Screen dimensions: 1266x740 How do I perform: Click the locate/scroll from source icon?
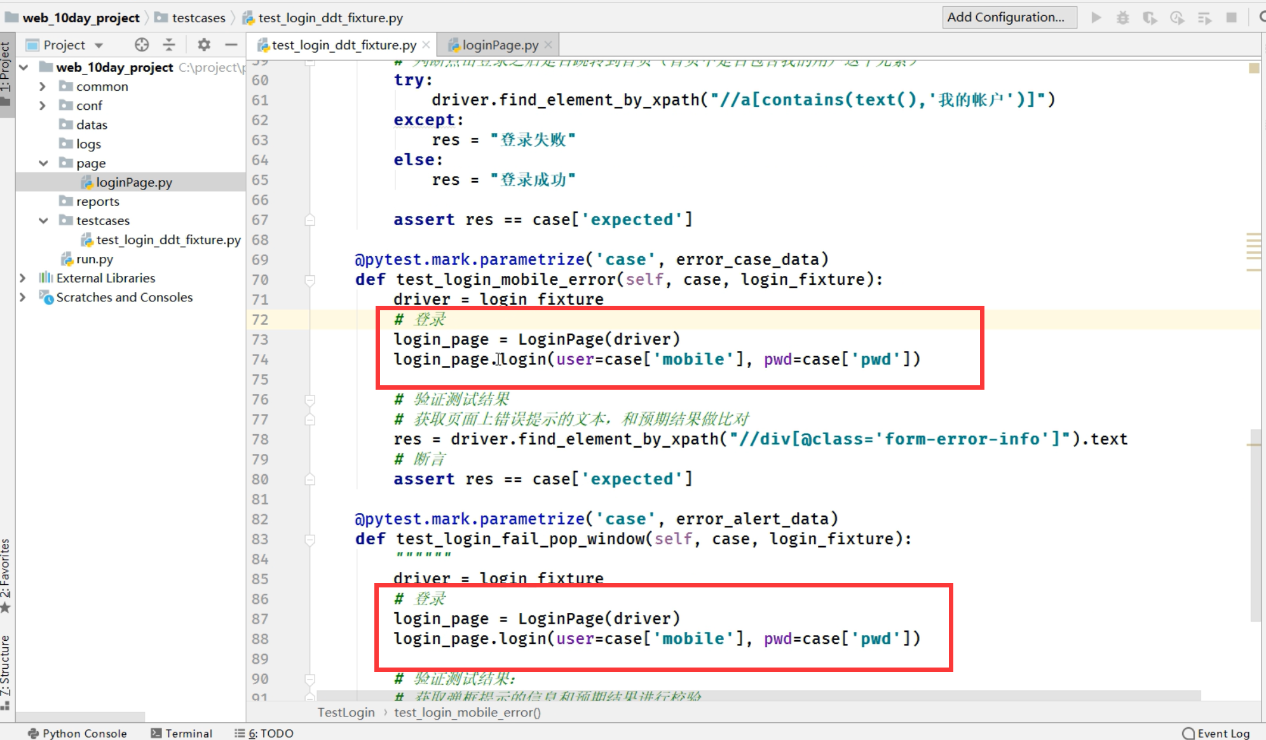click(142, 45)
